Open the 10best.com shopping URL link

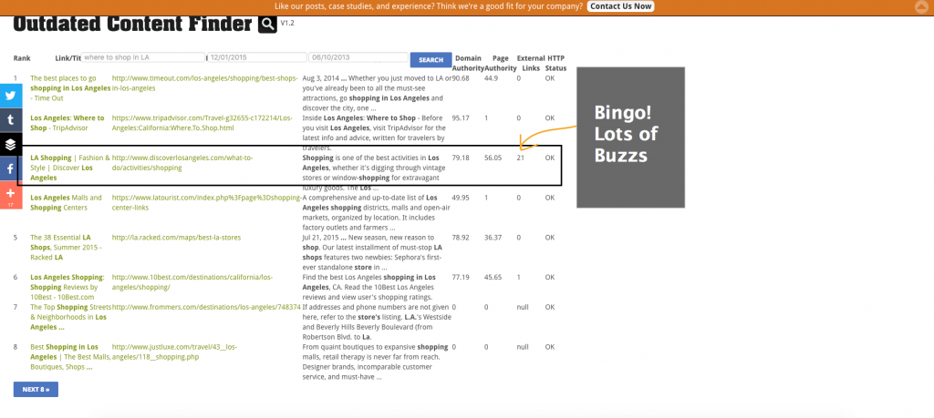point(191,281)
